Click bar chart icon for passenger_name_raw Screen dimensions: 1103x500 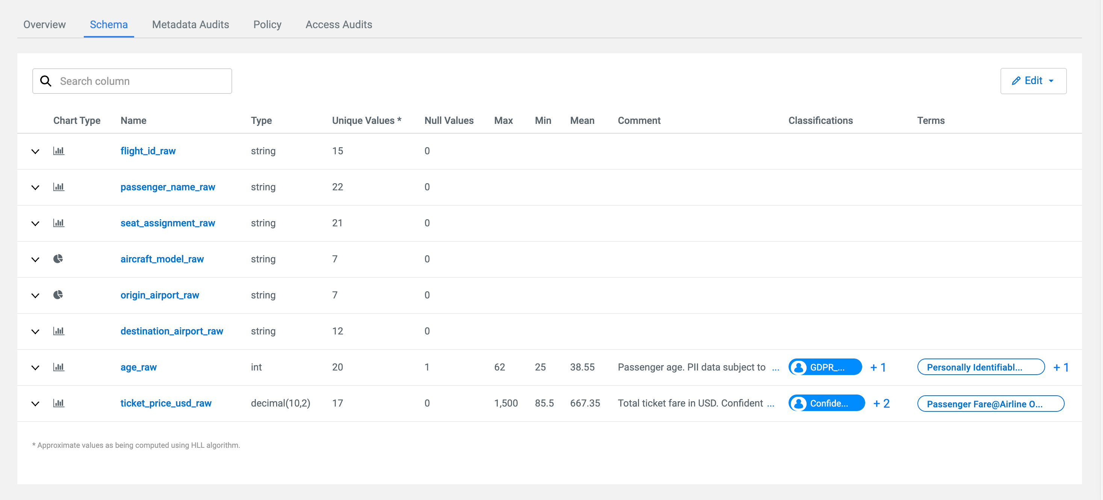click(x=59, y=187)
